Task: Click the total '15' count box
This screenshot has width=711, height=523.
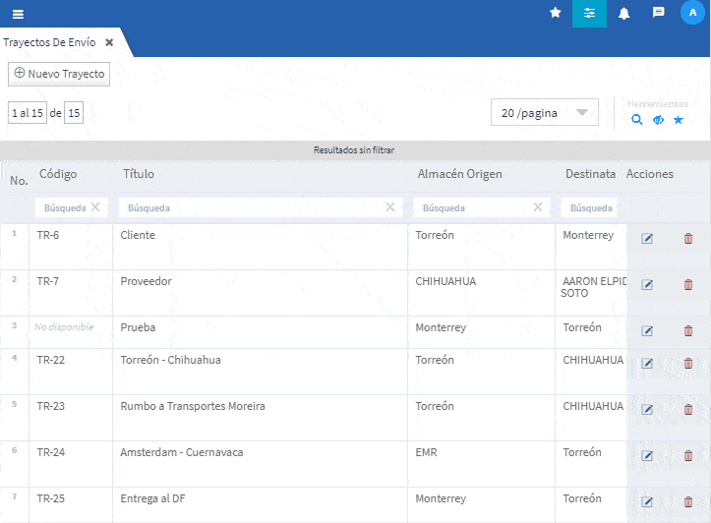Action: 74,113
